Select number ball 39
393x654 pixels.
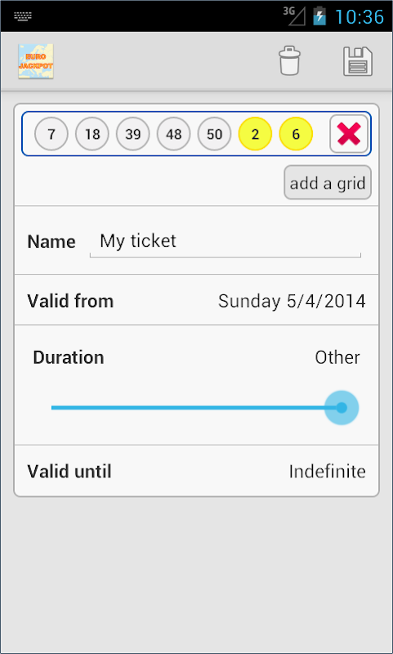click(133, 134)
